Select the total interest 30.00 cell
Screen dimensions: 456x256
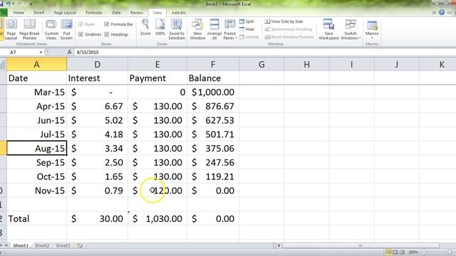(97, 218)
